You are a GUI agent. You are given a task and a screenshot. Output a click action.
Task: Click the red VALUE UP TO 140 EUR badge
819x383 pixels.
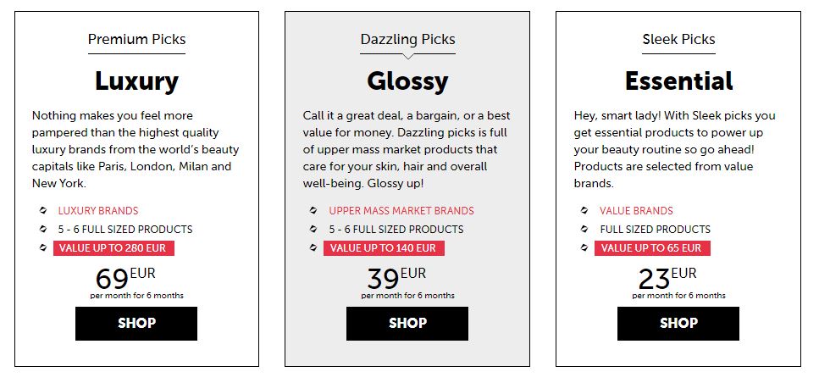click(x=384, y=248)
